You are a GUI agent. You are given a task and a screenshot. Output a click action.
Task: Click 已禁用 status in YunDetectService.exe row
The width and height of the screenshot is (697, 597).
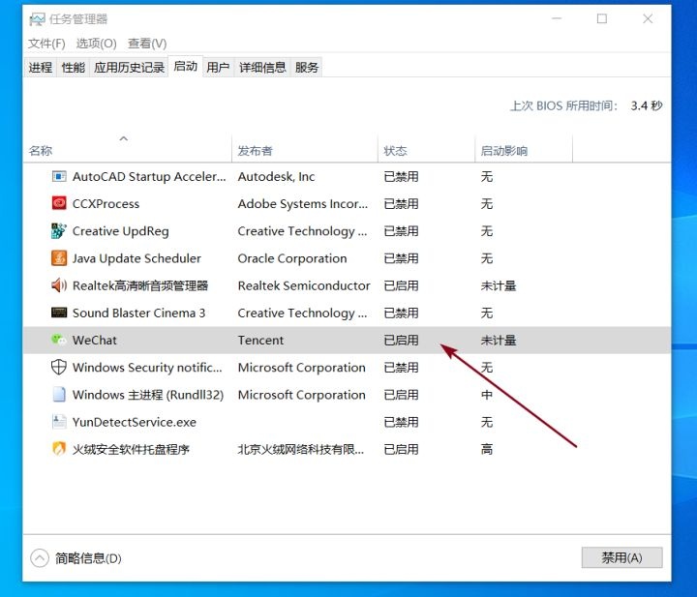[402, 422]
